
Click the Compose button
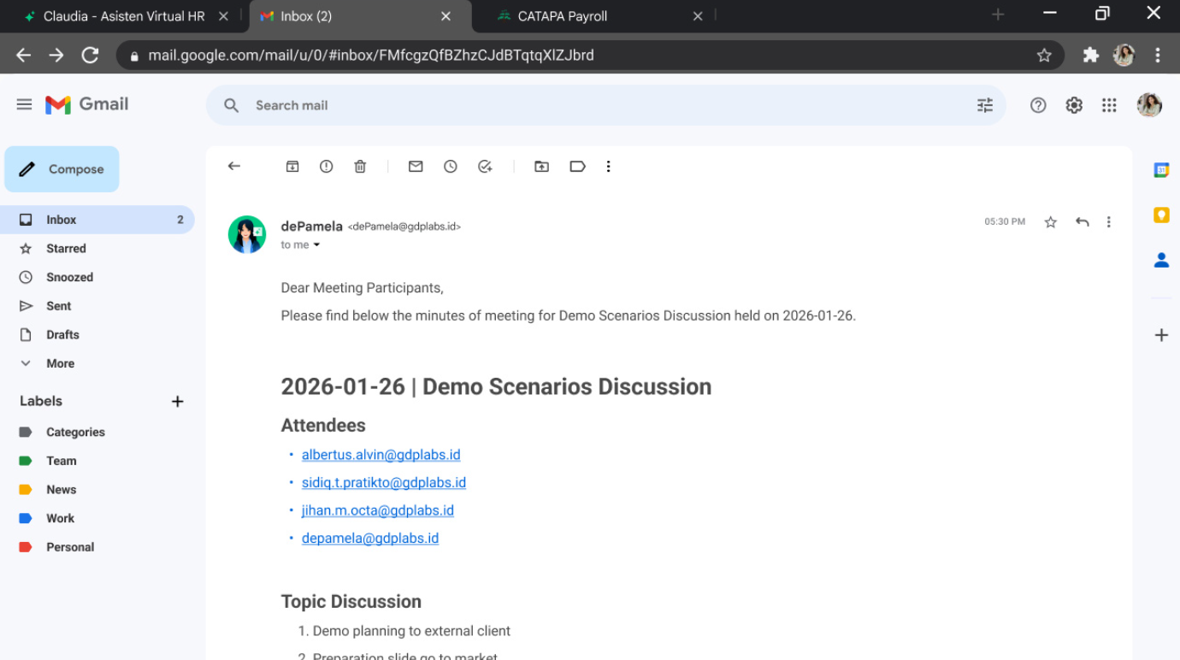[62, 169]
